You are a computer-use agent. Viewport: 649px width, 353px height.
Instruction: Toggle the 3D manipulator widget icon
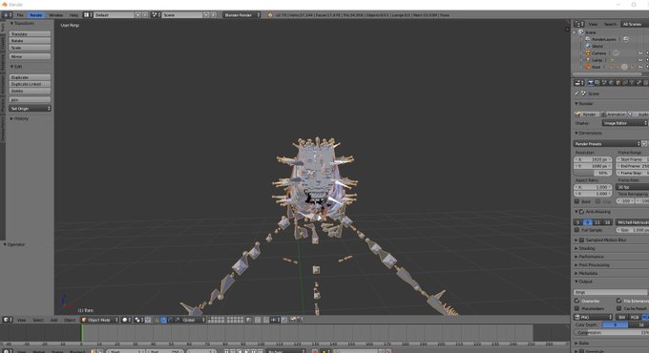point(157,320)
